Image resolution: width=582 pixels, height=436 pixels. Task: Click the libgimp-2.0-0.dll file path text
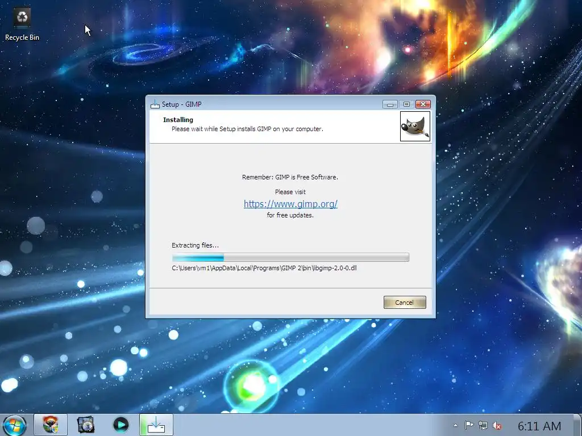tap(264, 268)
